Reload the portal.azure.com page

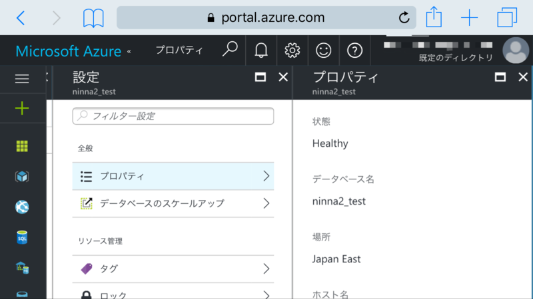[x=404, y=17]
